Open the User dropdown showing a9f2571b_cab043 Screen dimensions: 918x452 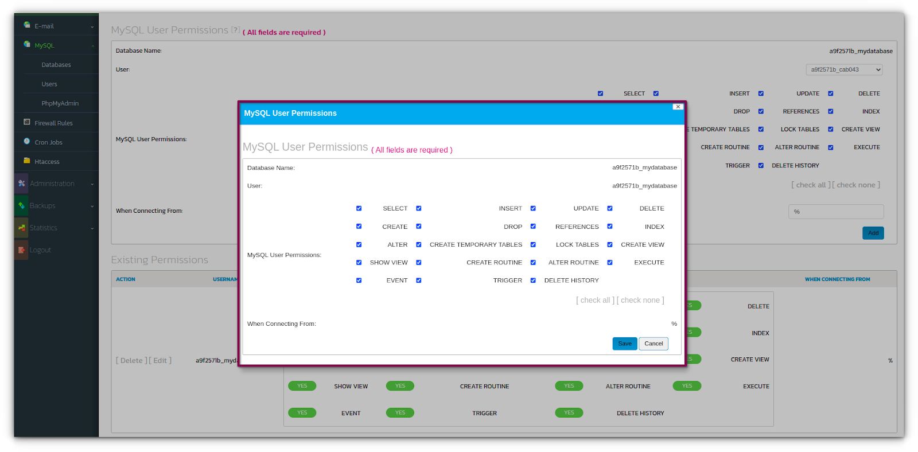click(844, 69)
